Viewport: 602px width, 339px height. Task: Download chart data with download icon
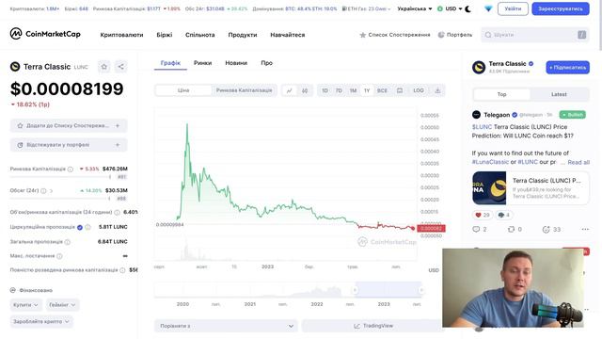click(x=437, y=90)
